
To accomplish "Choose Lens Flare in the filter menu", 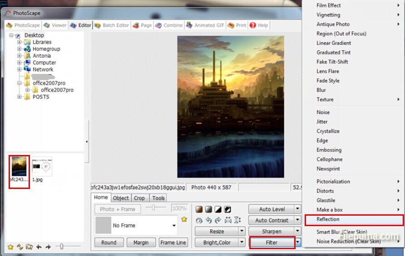I will tap(328, 71).
